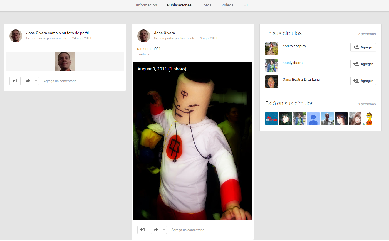Open the yellow cartoon character avatar
This screenshot has height=241, width=389.
[x=369, y=119]
